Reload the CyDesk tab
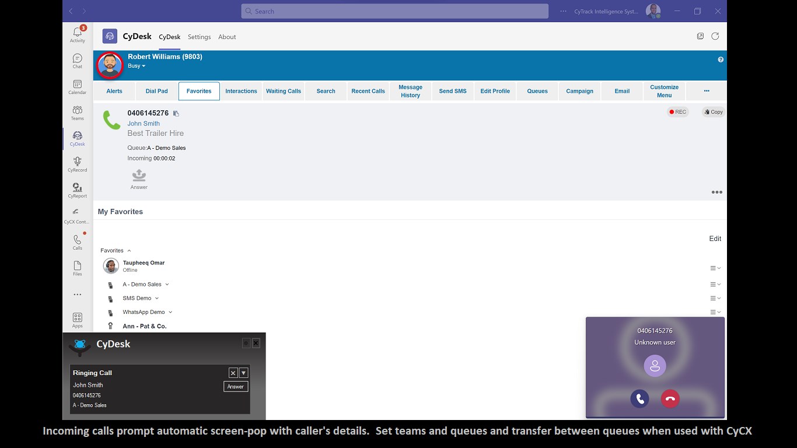 click(715, 36)
